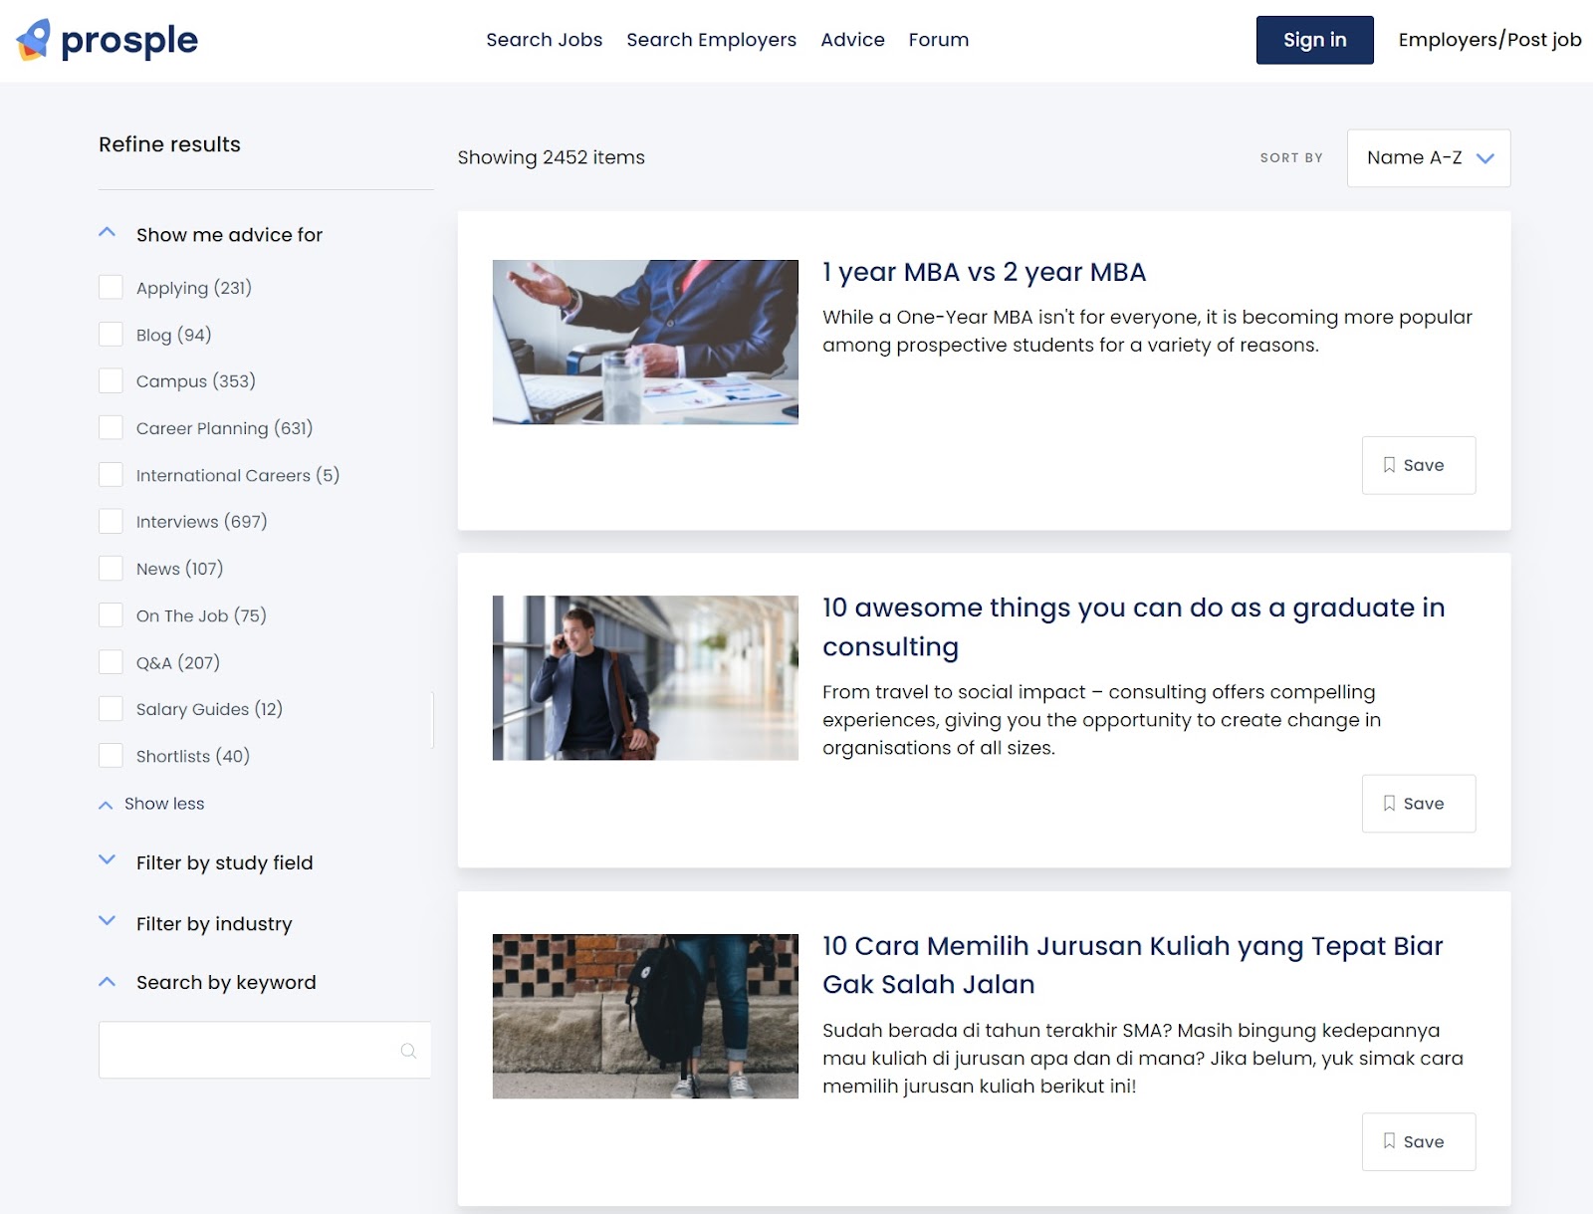1593x1214 pixels.
Task: Check the Interviews (697) filter
Action: coord(111,522)
